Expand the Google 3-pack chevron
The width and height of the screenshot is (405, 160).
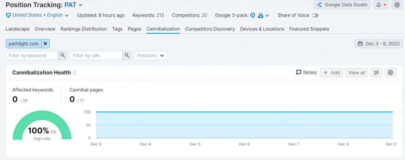click(267, 15)
